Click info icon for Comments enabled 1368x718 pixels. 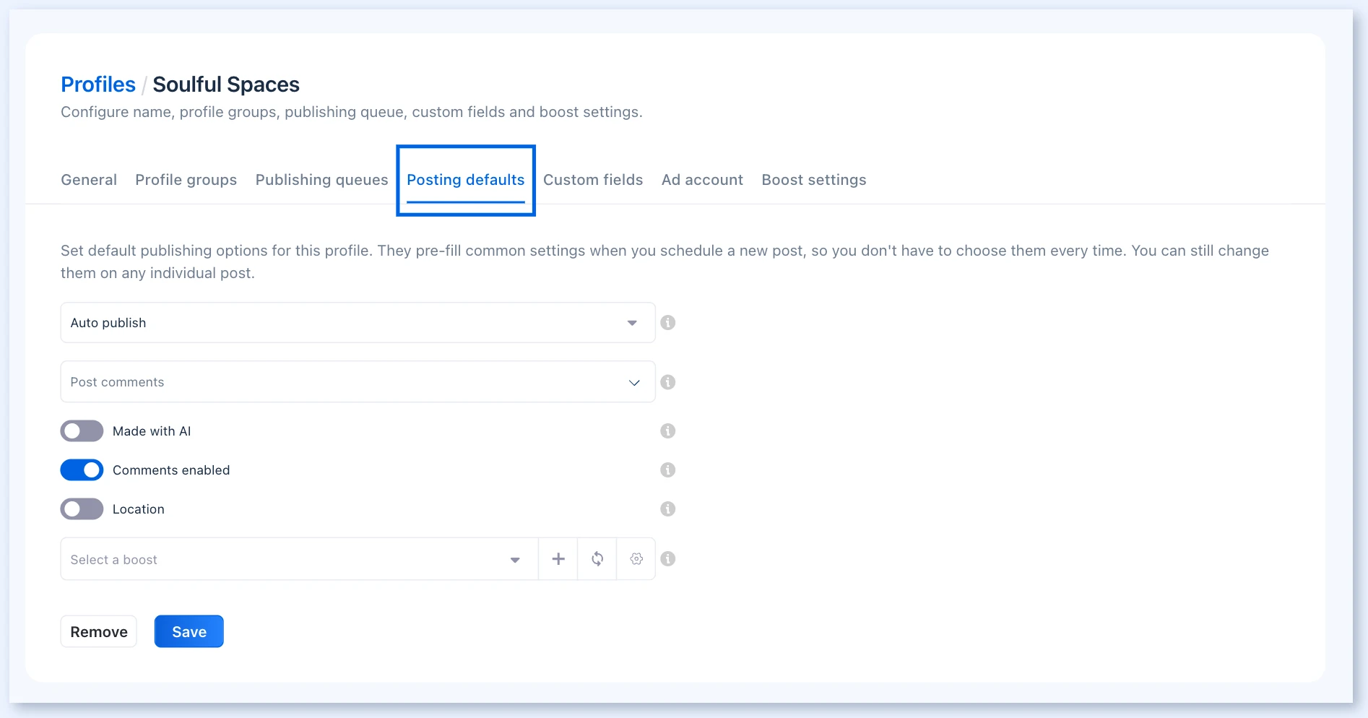point(668,470)
